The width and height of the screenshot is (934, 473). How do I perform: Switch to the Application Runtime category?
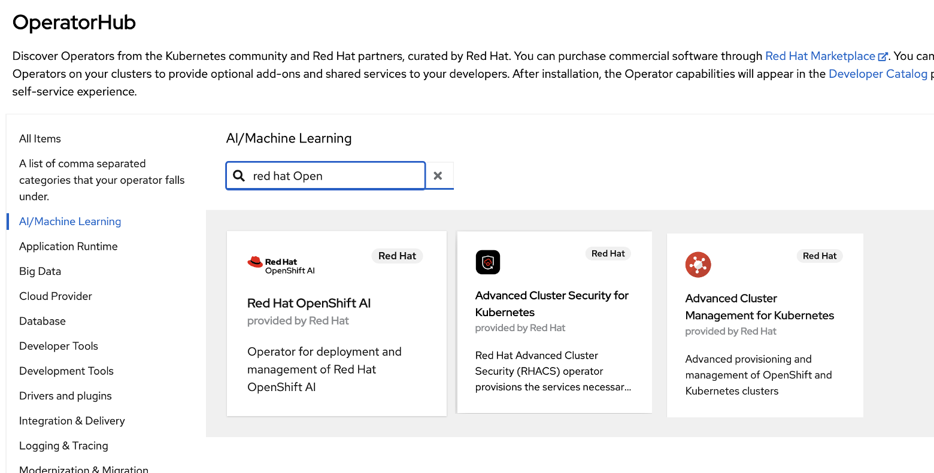tap(68, 245)
